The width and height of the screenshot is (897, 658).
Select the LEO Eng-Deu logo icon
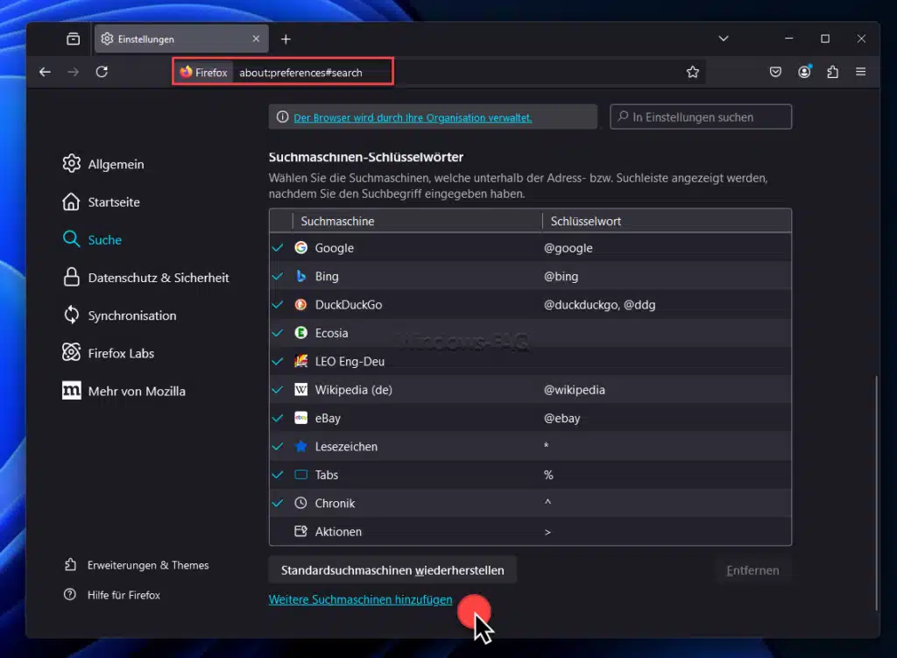coord(301,361)
